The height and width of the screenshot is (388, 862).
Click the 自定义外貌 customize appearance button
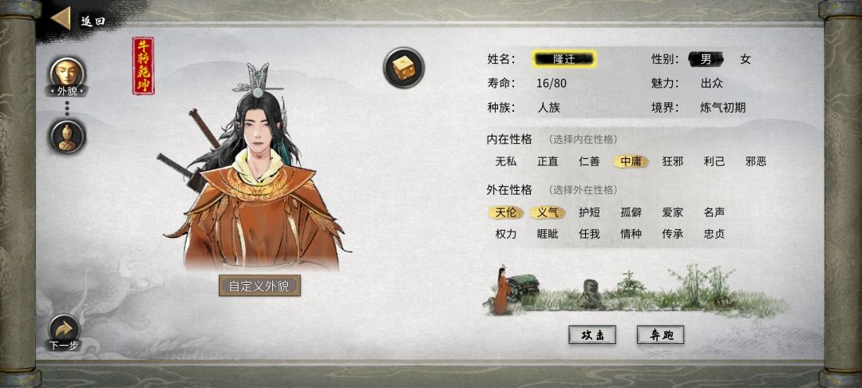[259, 286]
